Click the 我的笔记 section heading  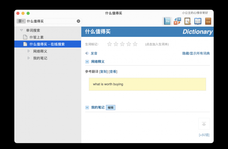[x=98, y=108]
